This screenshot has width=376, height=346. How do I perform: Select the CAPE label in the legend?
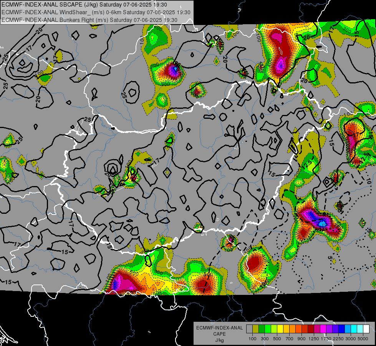point(219,334)
